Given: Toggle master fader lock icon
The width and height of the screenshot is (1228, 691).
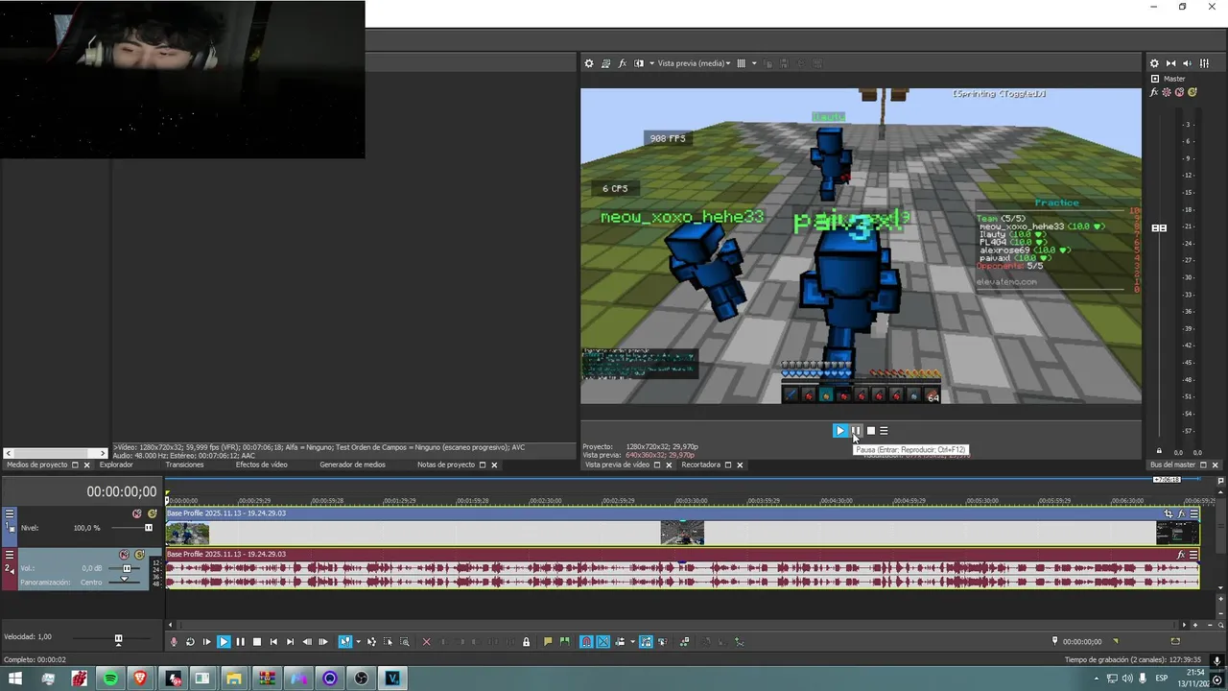Looking at the screenshot, I should 1159,451.
